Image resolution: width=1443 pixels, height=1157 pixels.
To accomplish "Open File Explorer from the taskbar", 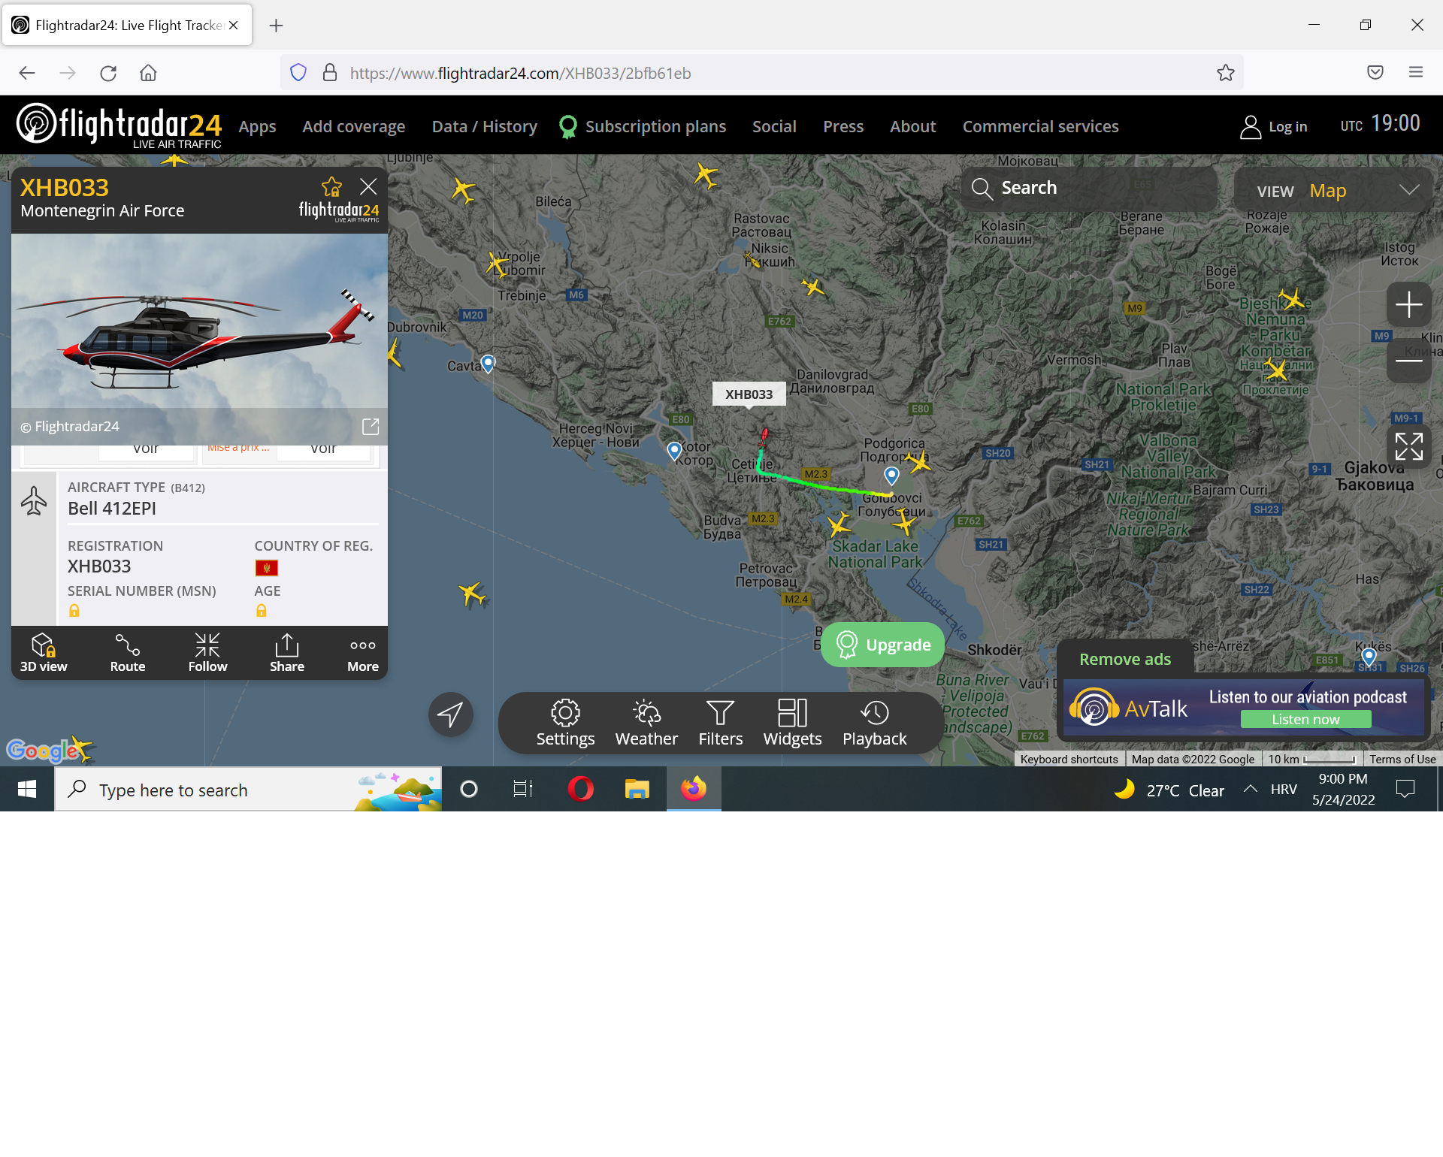I will coord(637,789).
